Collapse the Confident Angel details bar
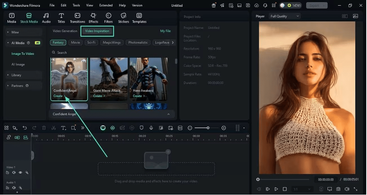 tap(169, 114)
